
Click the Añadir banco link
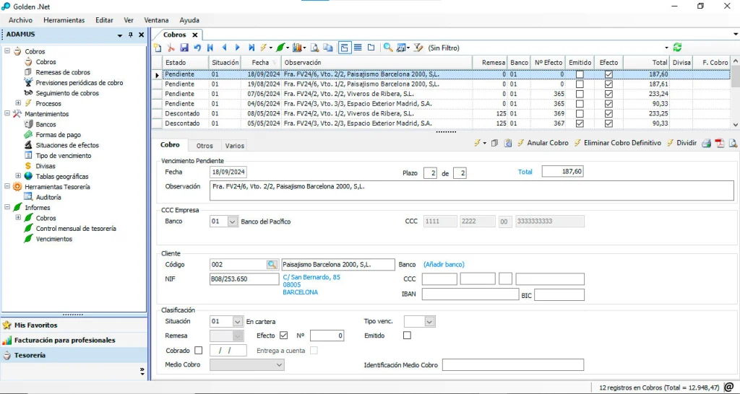444,265
